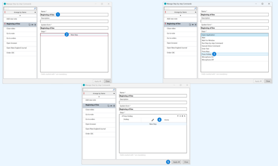Choose Microphone Off step type
The width and height of the screenshot is (278, 166).
[234, 60]
